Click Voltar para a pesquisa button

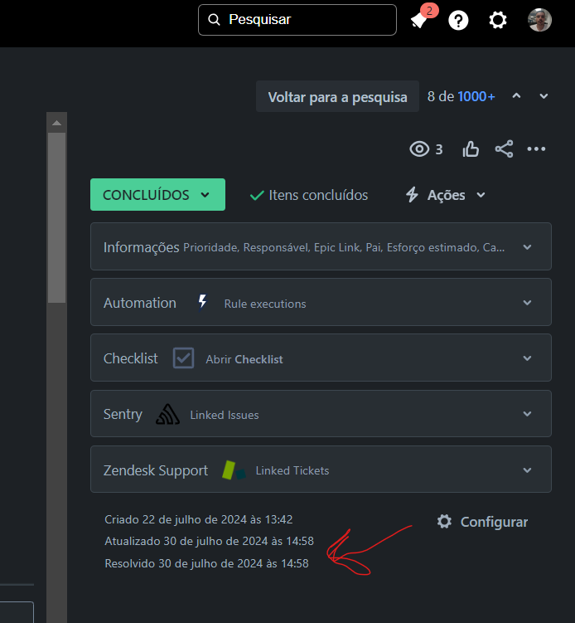337,96
